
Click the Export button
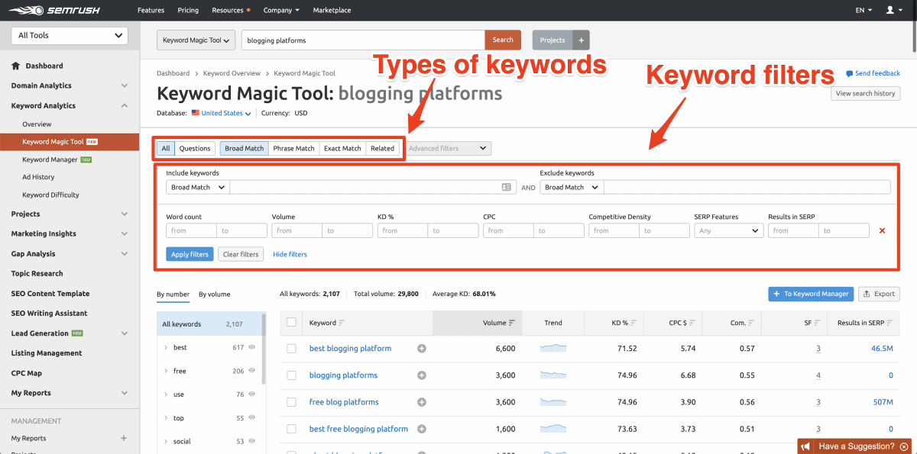pyautogui.click(x=879, y=294)
